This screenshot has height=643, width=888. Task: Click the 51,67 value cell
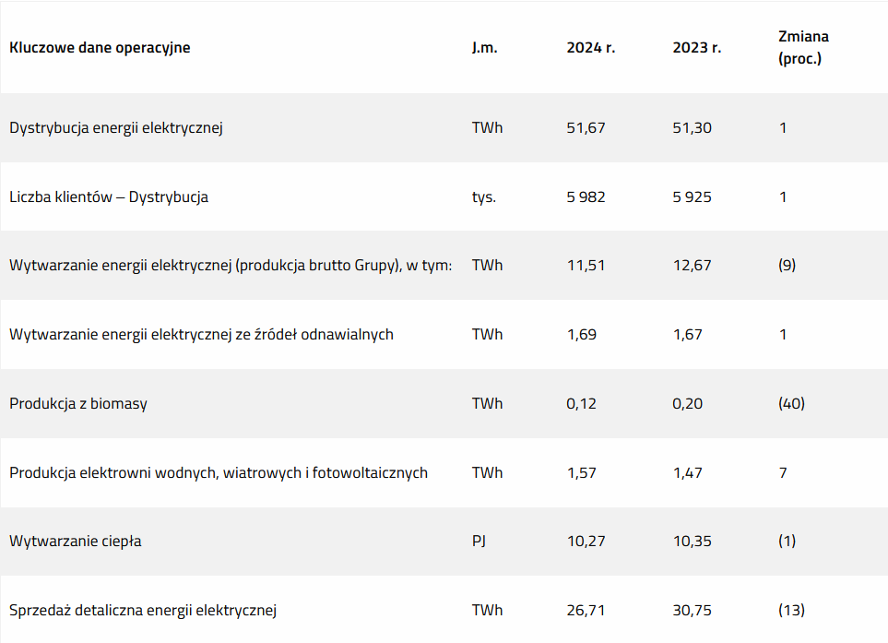coord(586,128)
